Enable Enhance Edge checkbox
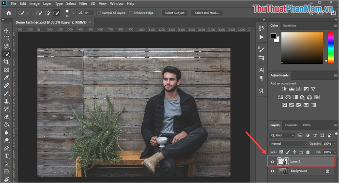 tap(131, 13)
